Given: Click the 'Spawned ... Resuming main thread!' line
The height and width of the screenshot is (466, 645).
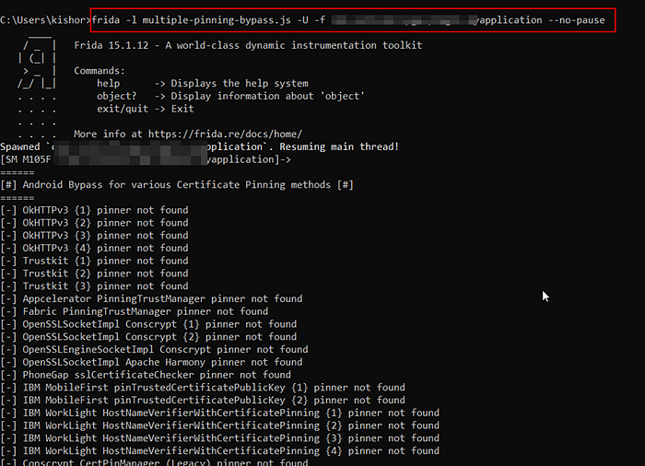Looking at the screenshot, I should [200, 146].
